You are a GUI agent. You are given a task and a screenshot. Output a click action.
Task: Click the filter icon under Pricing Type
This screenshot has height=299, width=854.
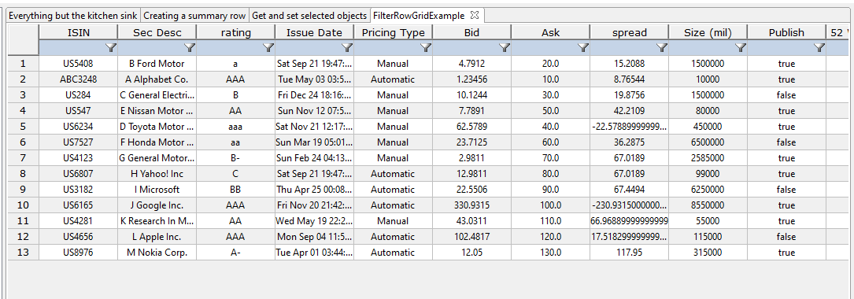pyautogui.click(x=426, y=48)
